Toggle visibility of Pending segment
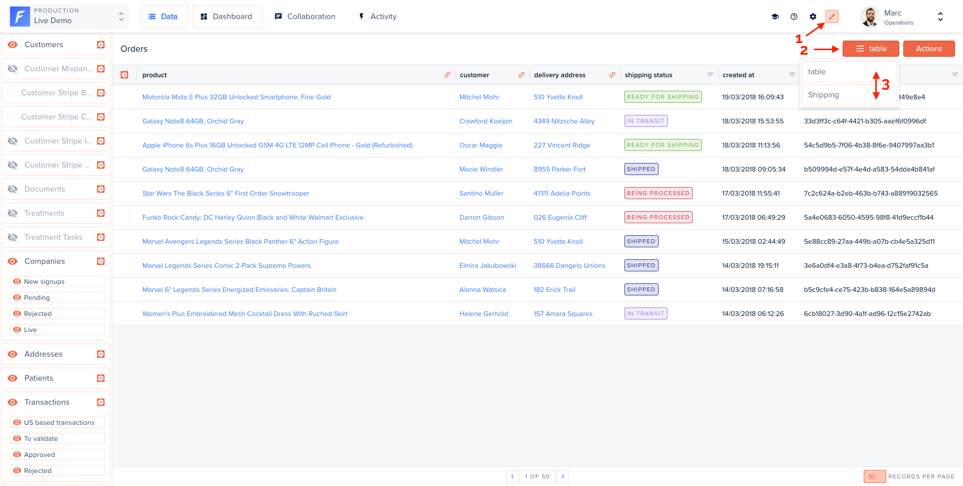This screenshot has height=486, width=963. coord(17,297)
